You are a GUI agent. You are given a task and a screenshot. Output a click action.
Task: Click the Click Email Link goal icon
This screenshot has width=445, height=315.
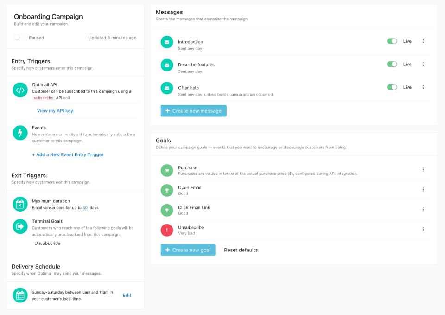pos(166,210)
